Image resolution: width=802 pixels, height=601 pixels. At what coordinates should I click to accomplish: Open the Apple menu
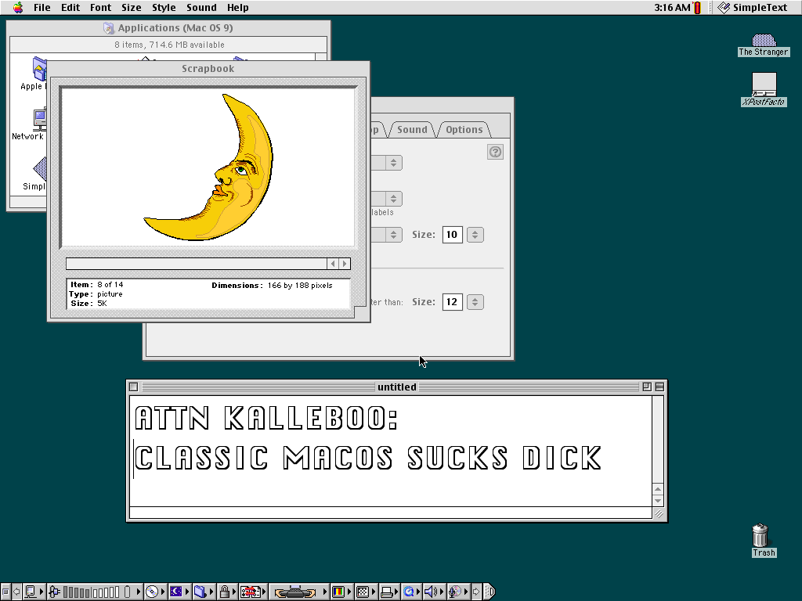18,8
